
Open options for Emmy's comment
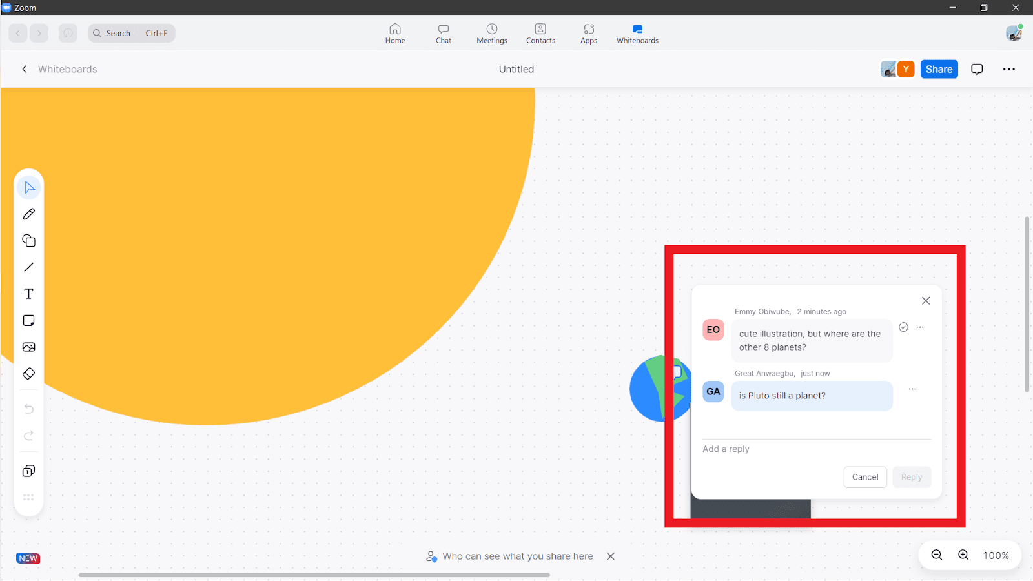coord(920,327)
